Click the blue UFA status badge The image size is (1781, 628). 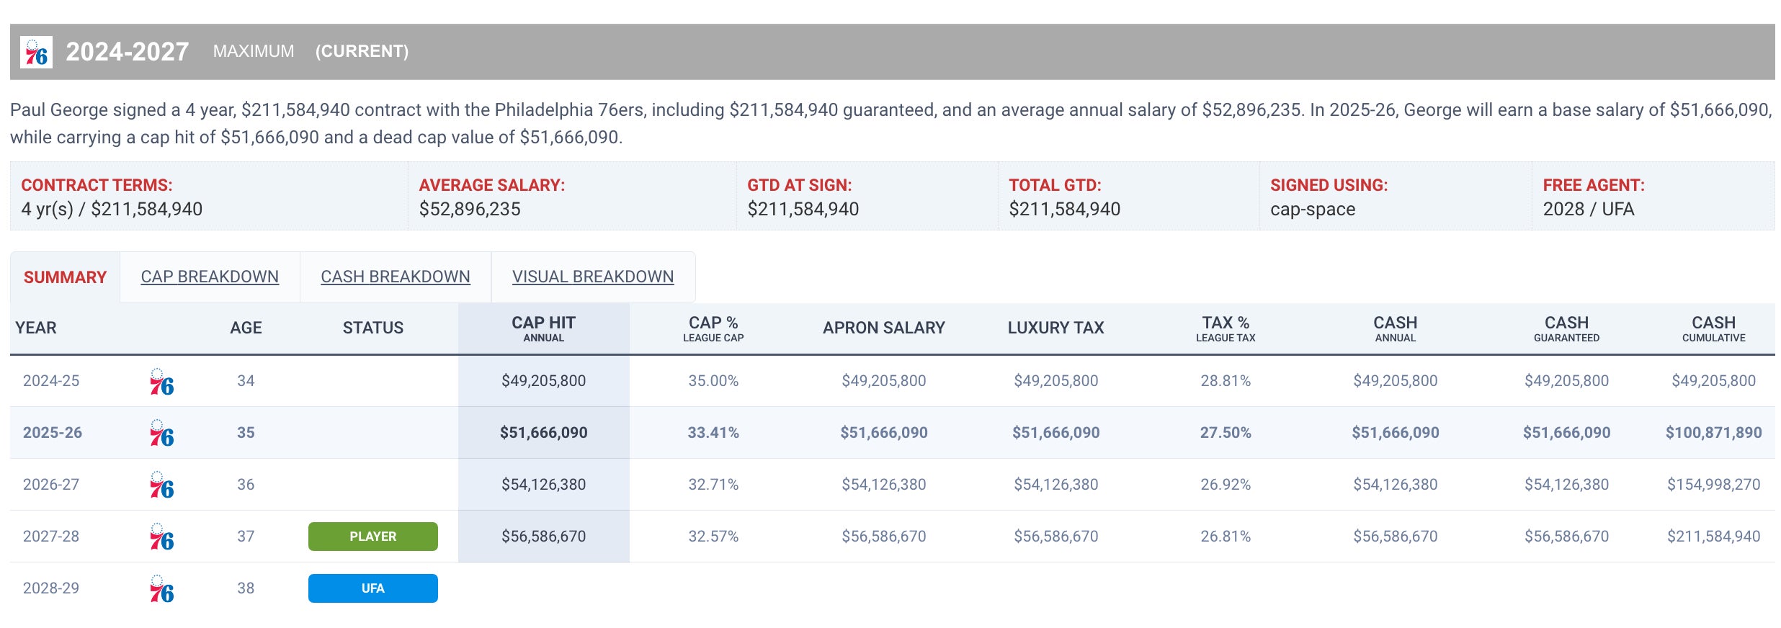[372, 588]
